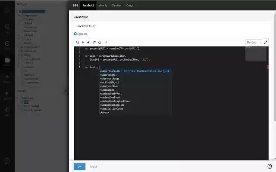This screenshot has height=172, width=276.
Task: Choose AnalyserNode from autocomplete list
Action: pyautogui.click(x=135, y=86)
